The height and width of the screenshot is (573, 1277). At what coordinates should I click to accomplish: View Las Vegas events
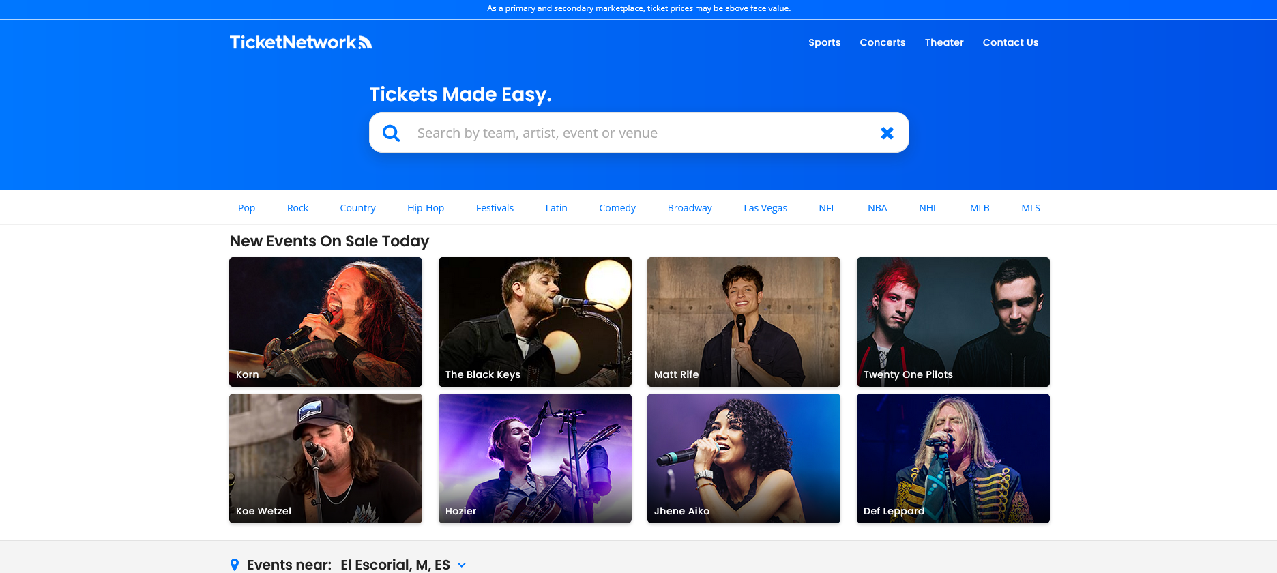point(765,207)
